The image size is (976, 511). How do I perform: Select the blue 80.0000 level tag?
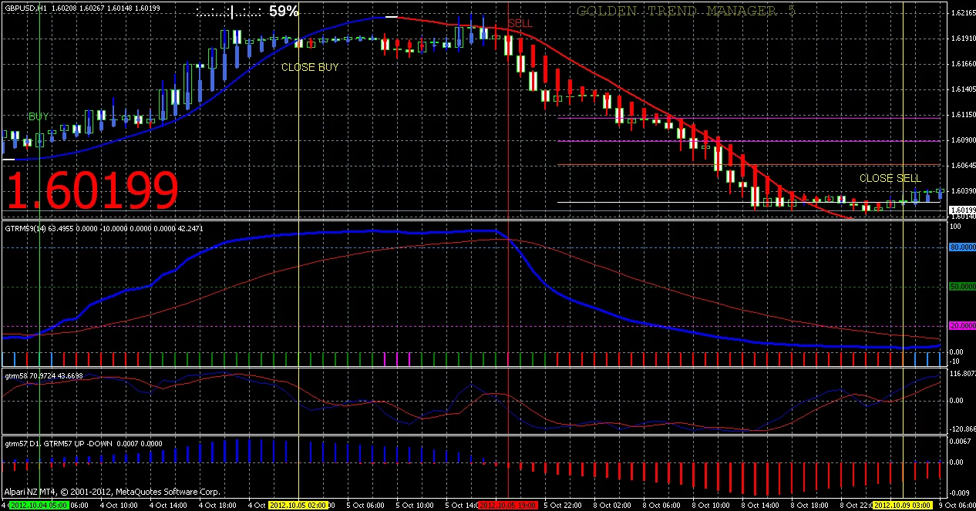961,247
